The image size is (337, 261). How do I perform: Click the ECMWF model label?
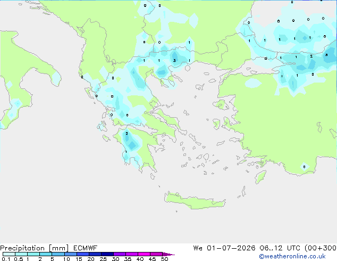click(x=86, y=248)
